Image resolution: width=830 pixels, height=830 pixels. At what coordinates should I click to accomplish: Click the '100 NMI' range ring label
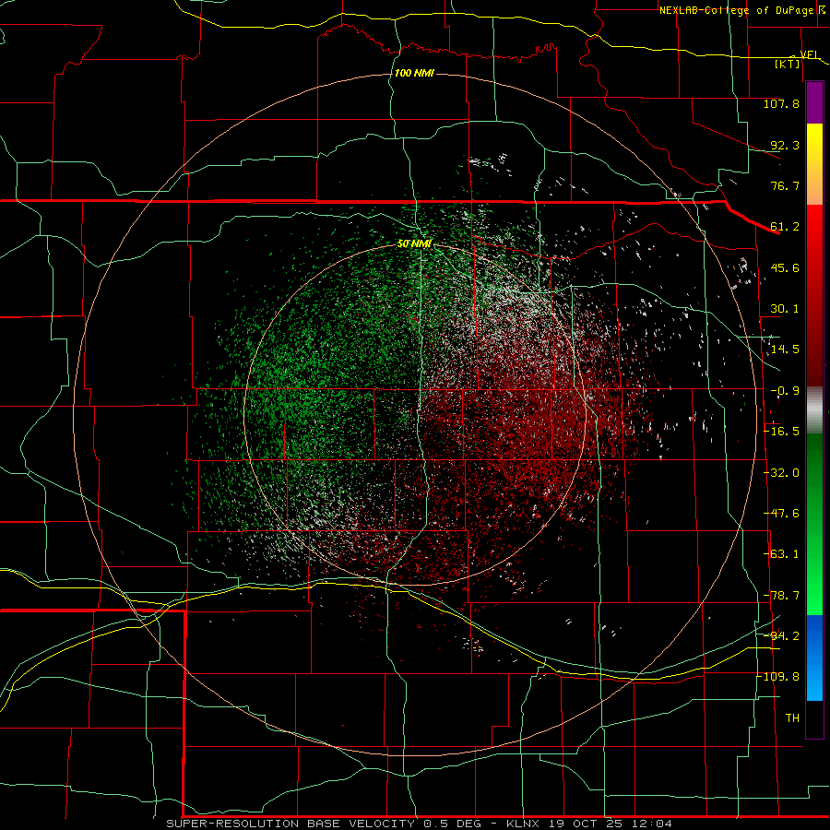414,73
